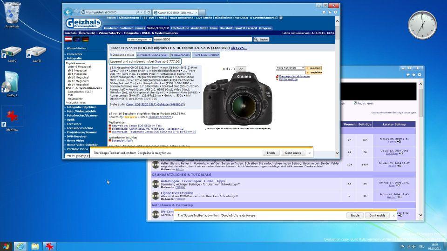Expand the Projektoren/Beamer sidebar category

pos(81,132)
